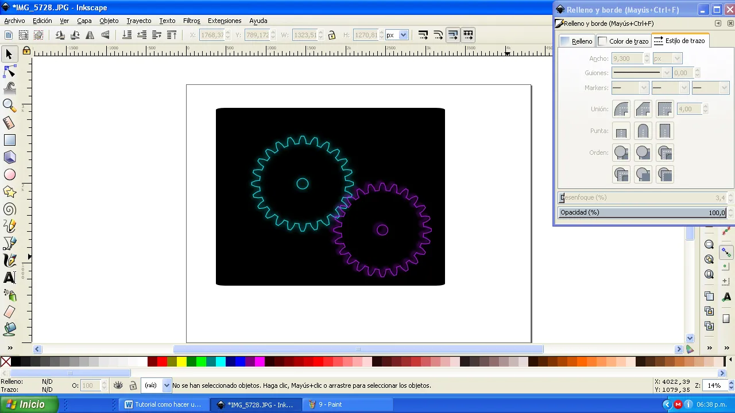Pick the cyan swatch in palette
735x413 pixels.
220,361
